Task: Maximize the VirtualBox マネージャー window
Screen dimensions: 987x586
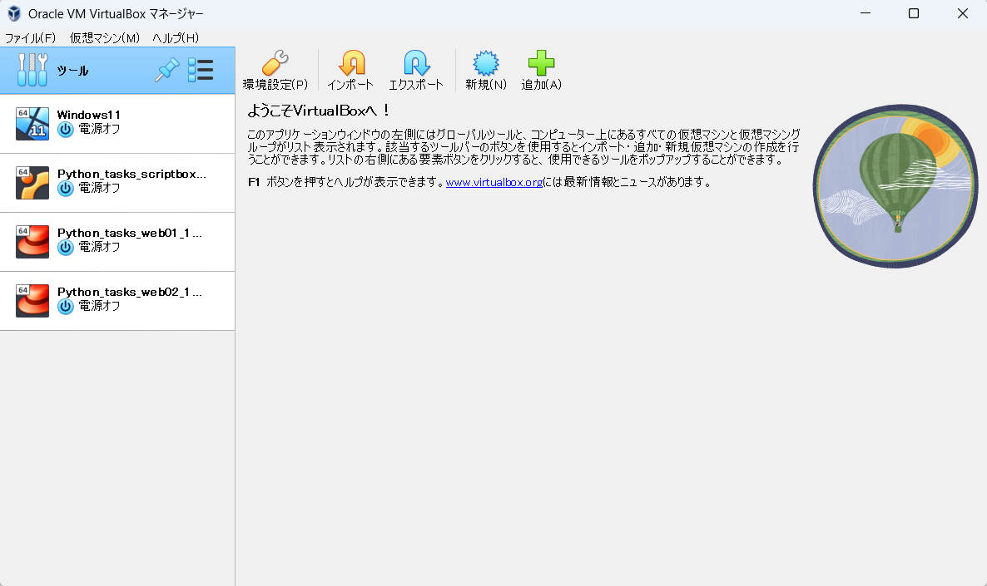Action: point(914,13)
